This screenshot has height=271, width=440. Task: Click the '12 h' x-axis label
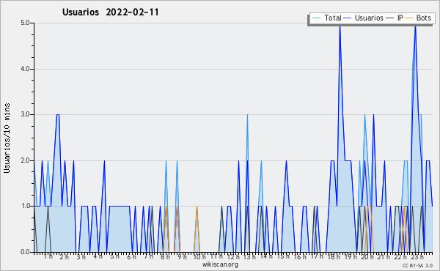233,256
